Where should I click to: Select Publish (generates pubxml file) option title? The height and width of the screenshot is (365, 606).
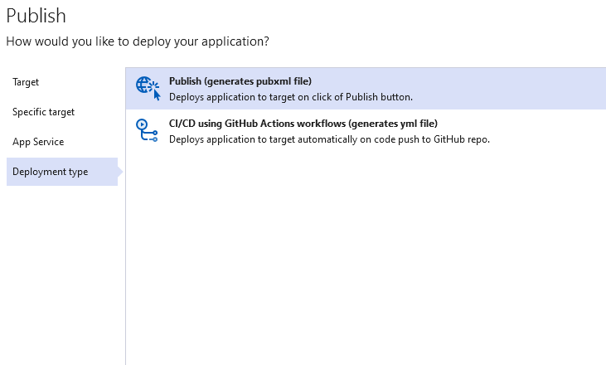coord(240,81)
